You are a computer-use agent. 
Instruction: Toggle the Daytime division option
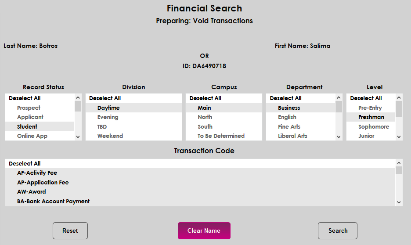(108, 108)
